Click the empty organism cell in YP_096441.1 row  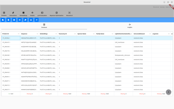pyautogui.click(x=161, y=77)
